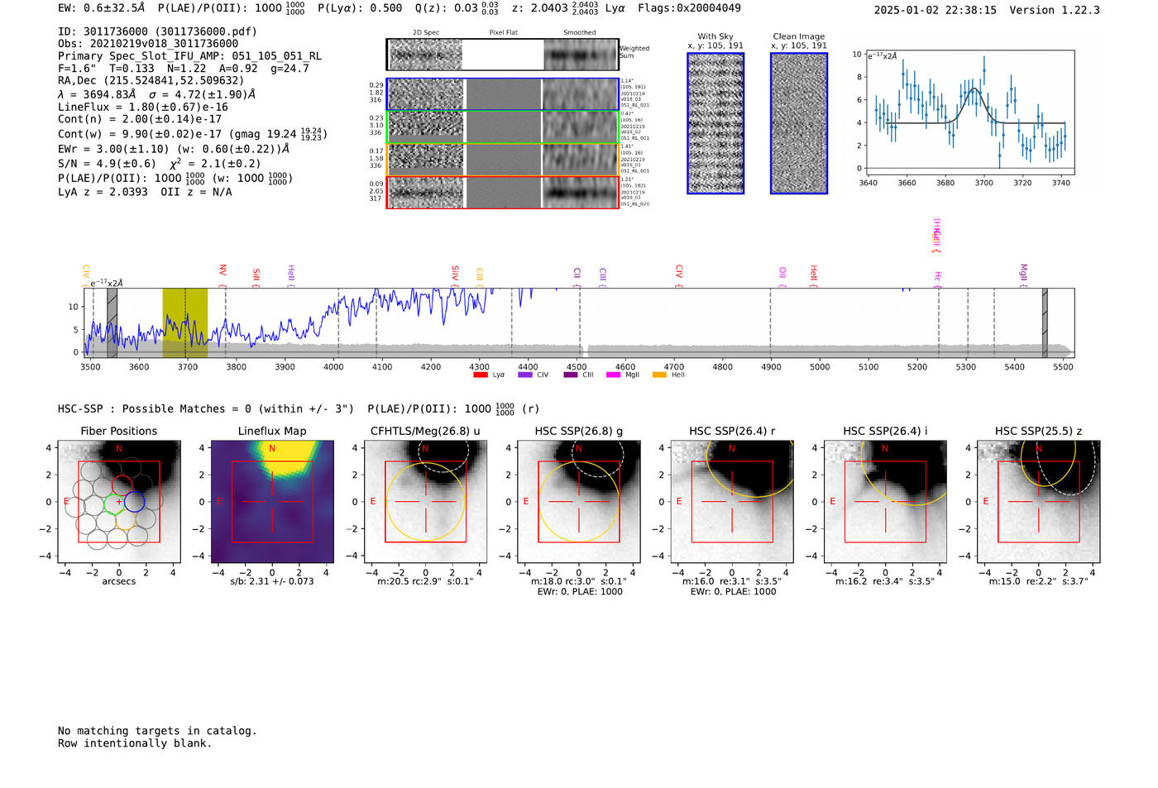Click the LineFlux = 1.80(±0.67)e-16 text
Image resolution: width=1158 pixels, height=788 pixels.
tap(143, 107)
